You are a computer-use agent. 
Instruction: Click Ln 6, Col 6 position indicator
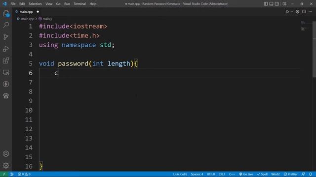180,174
